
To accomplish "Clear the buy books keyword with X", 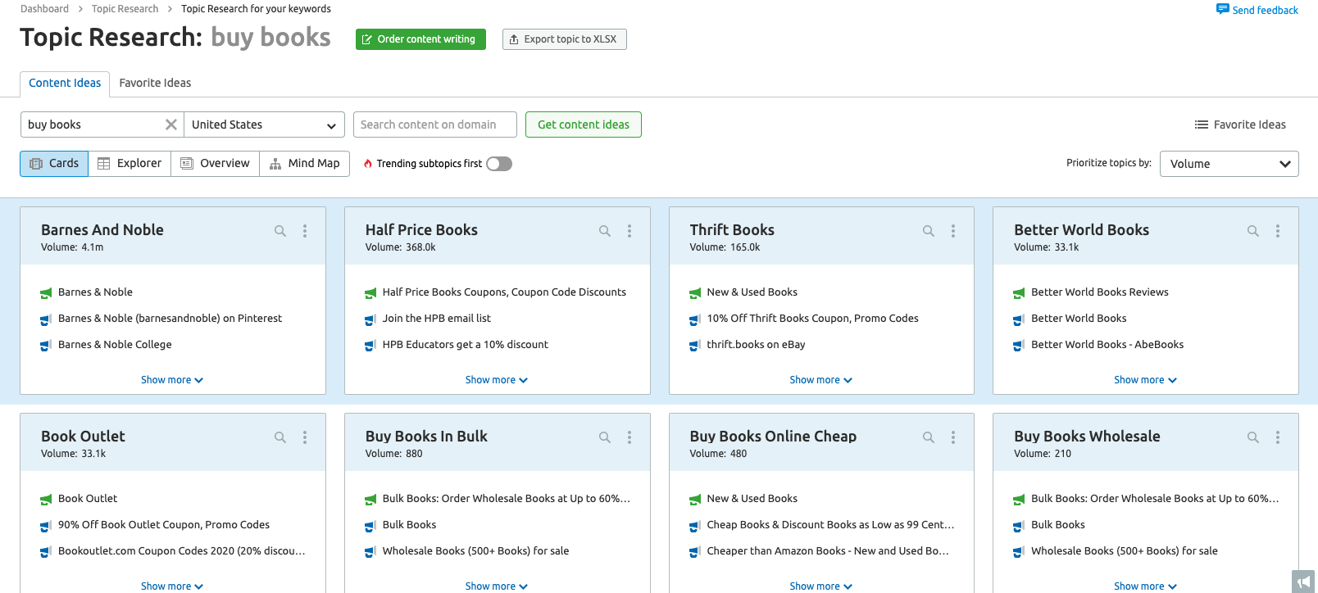I will 171,124.
